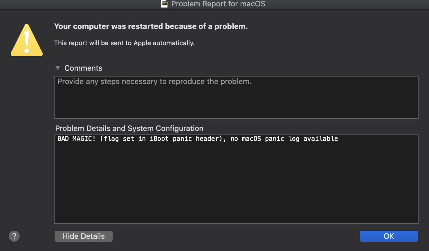Click the "BAD MAGIC!" text in details
Viewport: 429px width, 251px height.
[76, 139]
